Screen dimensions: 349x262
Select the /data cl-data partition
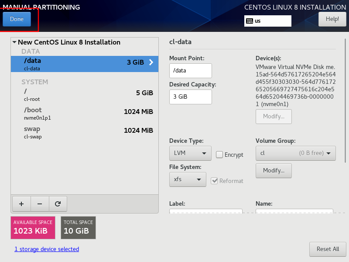(x=85, y=64)
